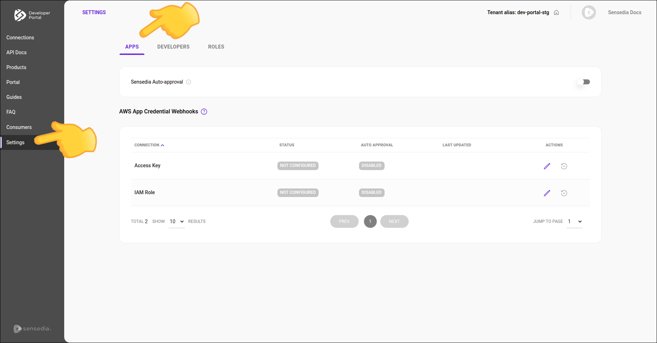Click the Sensedia Auto-approval info icon
This screenshot has width=657, height=343.
coord(188,82)
